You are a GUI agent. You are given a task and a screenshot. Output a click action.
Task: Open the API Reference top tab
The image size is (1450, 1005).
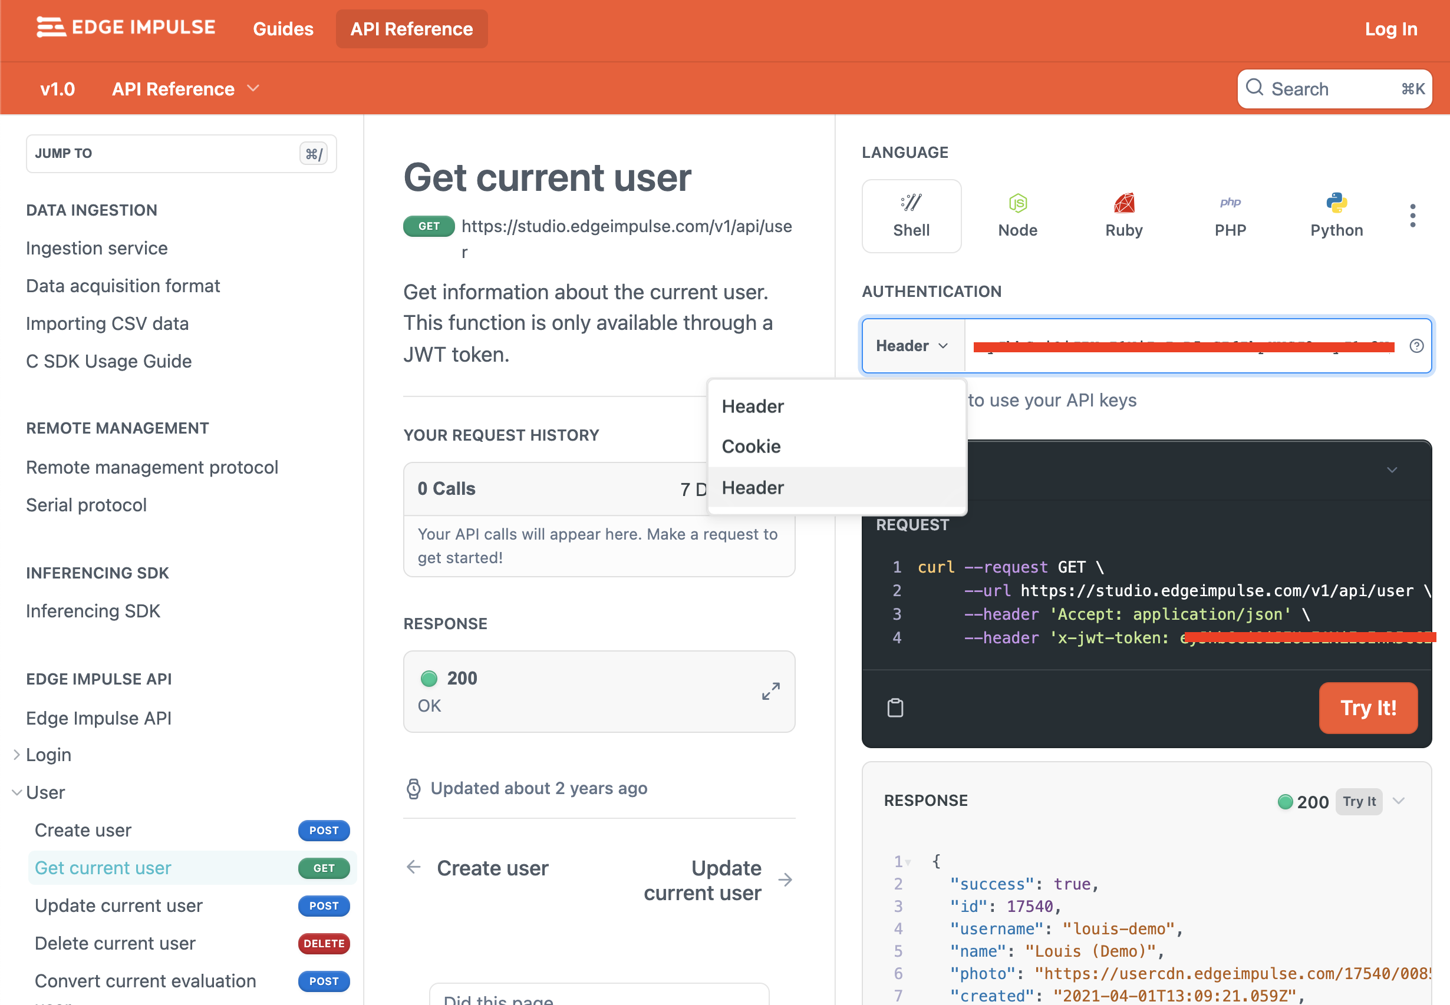(x=411, y=29)
